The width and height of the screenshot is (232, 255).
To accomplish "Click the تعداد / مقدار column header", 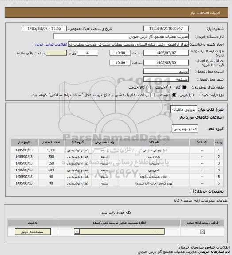I will tap(51, 142).
